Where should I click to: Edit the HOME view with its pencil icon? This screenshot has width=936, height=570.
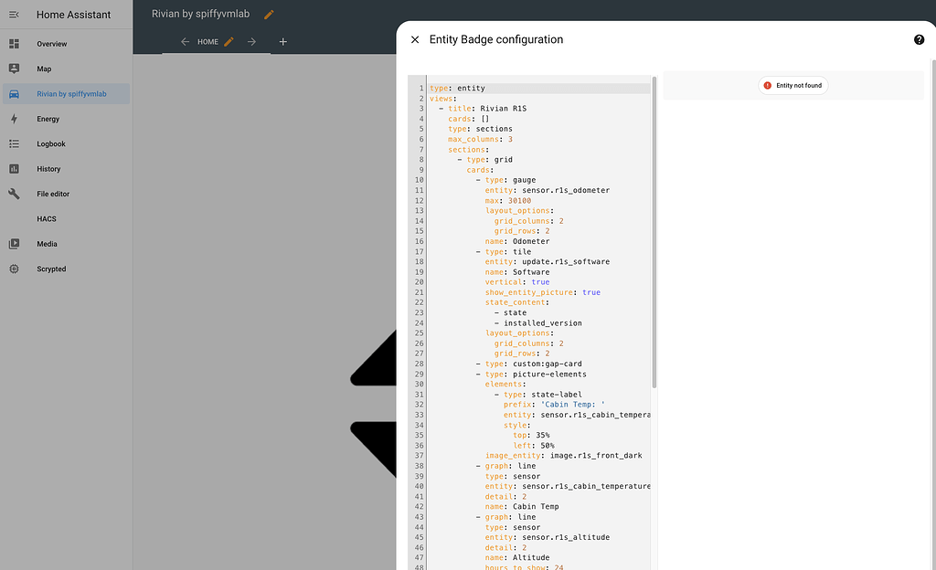[x=229, y=41]
